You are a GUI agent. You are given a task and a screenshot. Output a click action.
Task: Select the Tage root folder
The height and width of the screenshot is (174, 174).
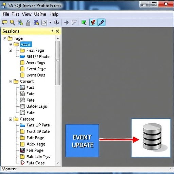click(x=18, y=38)
